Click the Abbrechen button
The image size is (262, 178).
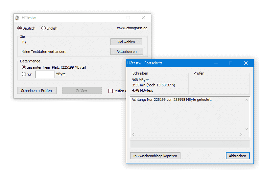[238, 156]
